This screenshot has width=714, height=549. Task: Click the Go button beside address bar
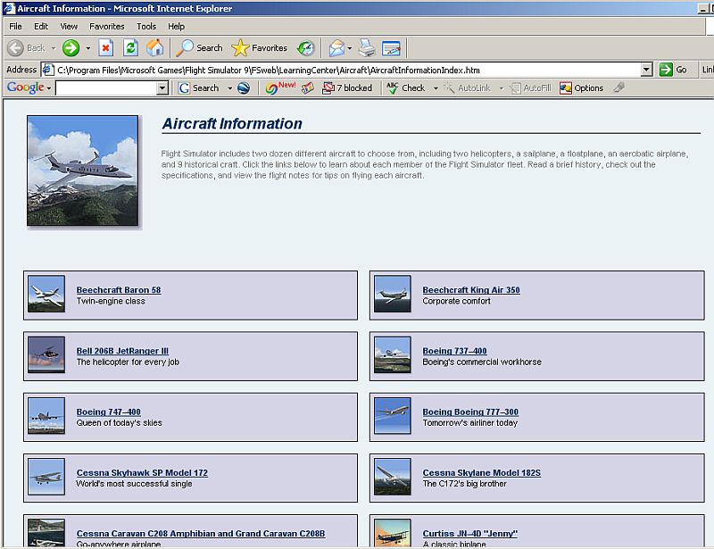click(x=673, y=70)
